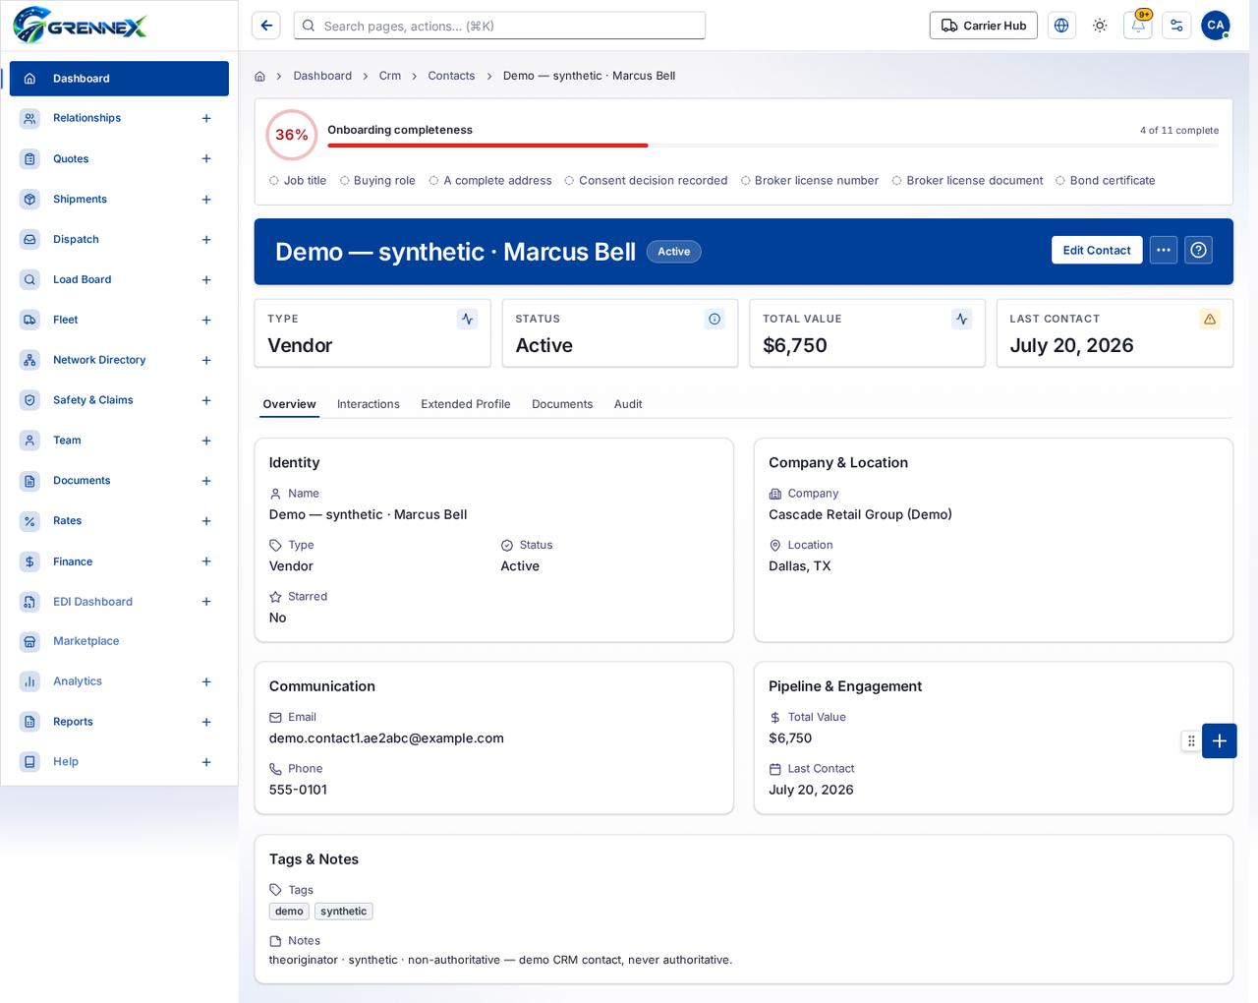Expand the Quotes sidebar section

[206, 158]
